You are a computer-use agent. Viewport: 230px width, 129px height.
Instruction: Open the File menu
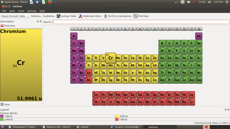tap(4, 11)
